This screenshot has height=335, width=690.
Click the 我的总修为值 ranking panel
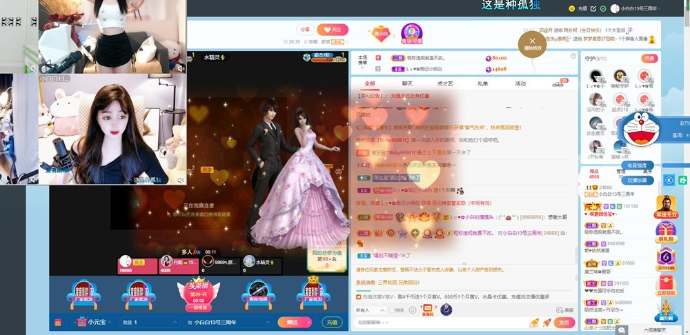(x=326, y=258)
